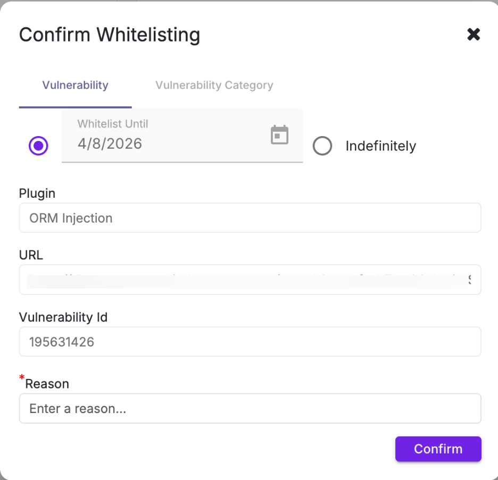
Task: Click the red required asterisk
Action: [x=22, y=378]
